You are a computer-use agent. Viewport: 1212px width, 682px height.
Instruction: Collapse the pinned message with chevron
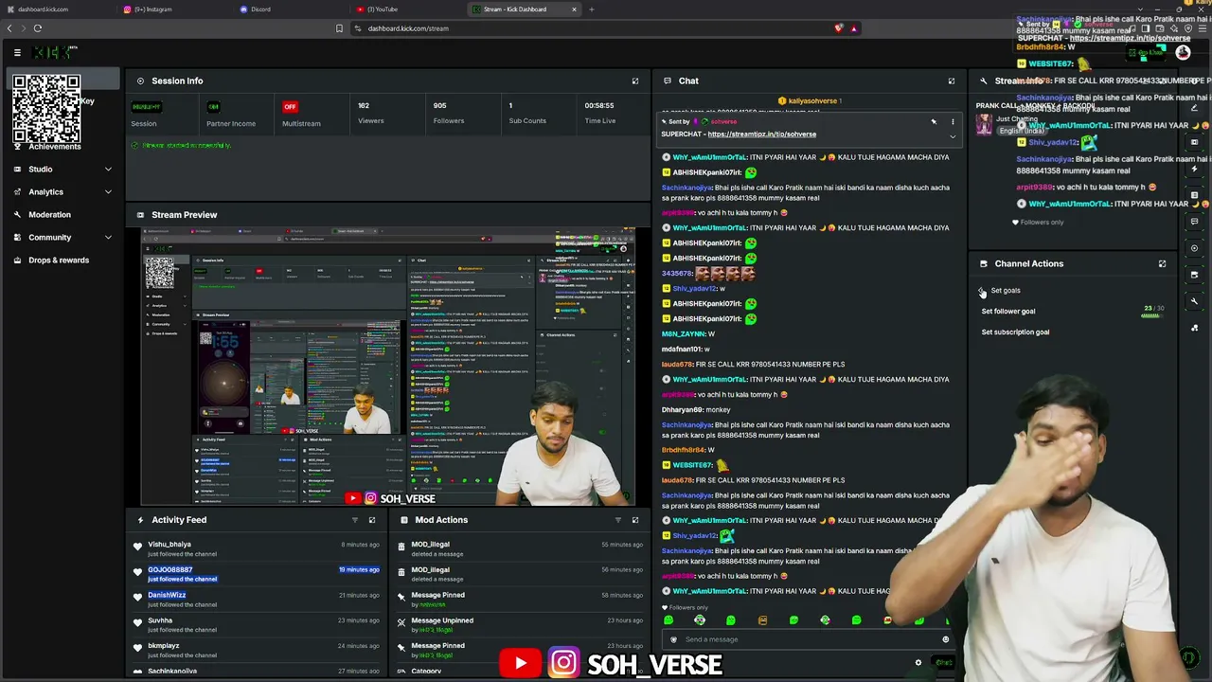(953, 136)
